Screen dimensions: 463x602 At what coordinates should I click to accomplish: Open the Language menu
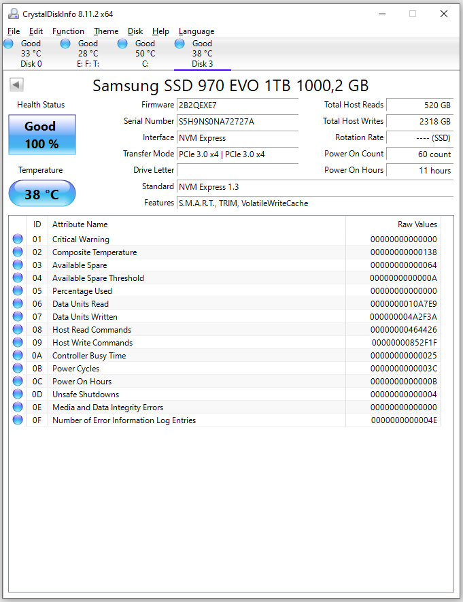[196, 31]
